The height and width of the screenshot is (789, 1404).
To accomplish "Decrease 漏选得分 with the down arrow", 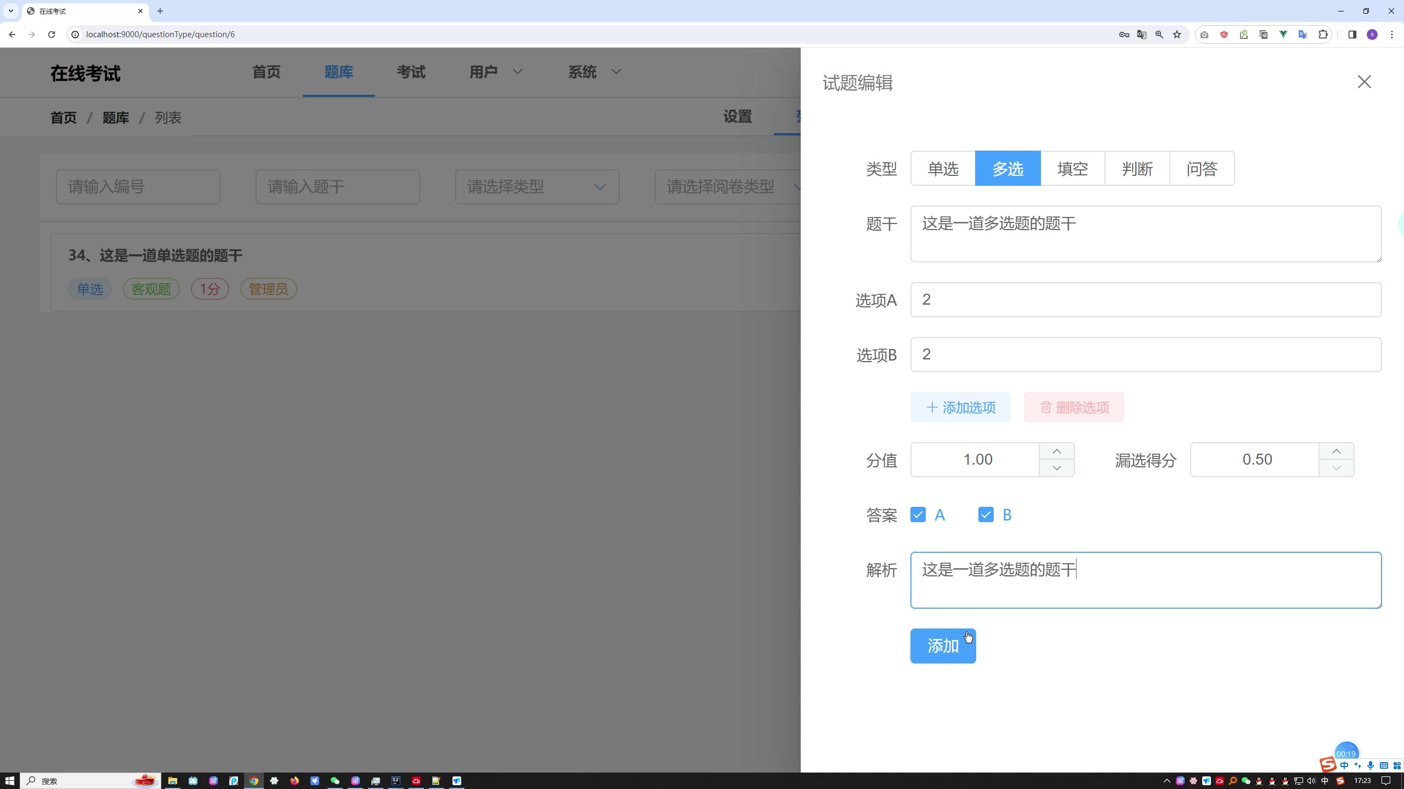I will coord(1337,468).
